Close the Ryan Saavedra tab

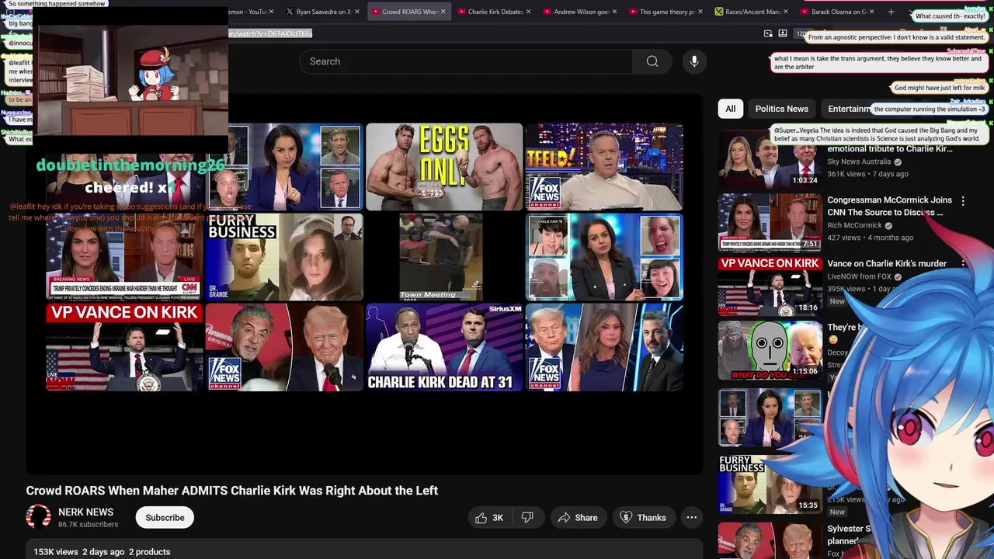[x=357, y=12]
